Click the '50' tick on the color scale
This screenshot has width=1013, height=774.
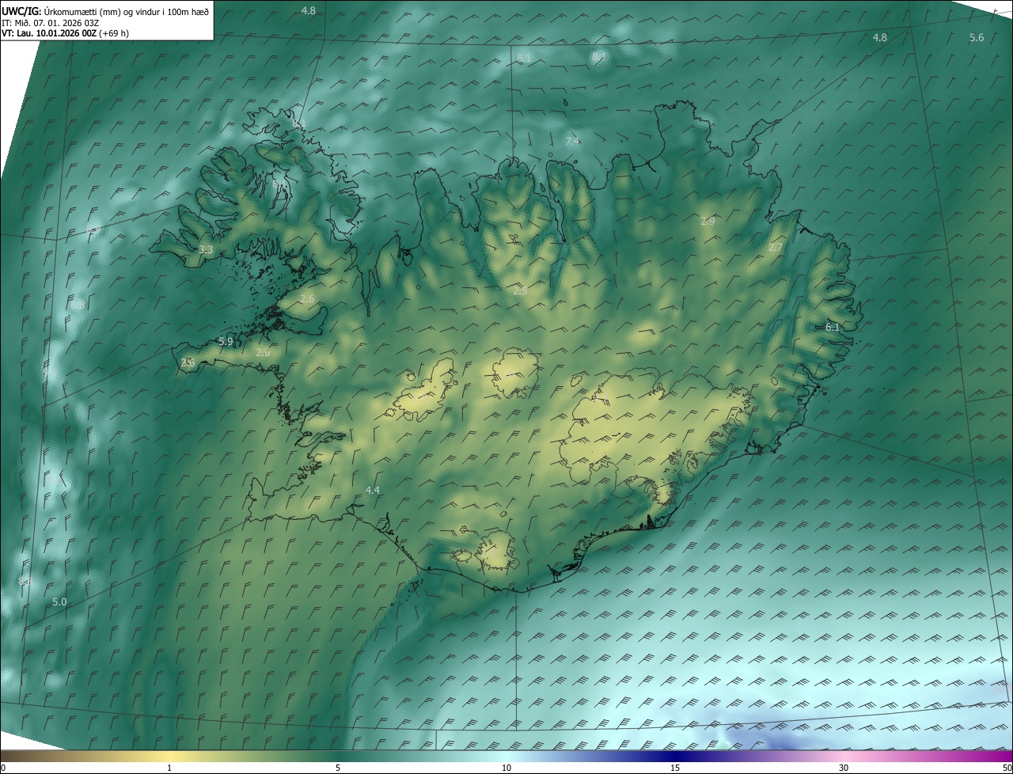[1007, 768]
